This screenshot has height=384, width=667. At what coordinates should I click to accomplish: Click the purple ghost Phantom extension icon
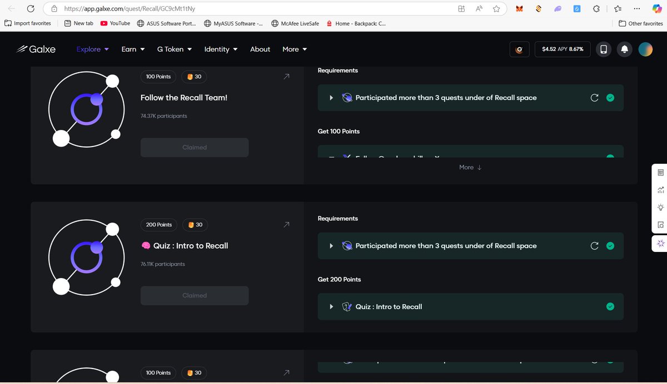558,9
